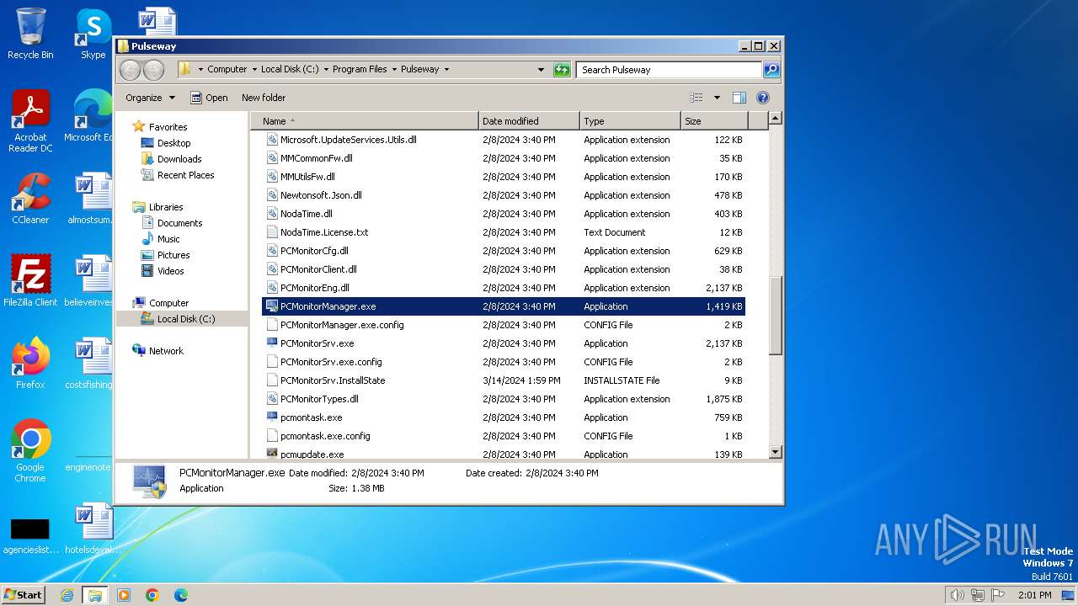Image resolution: width=1078 pixels, height=606 pixels.
Task: Launch FileZilla Client from desktop
Action: pyautogui.click(x=30, y=281)
